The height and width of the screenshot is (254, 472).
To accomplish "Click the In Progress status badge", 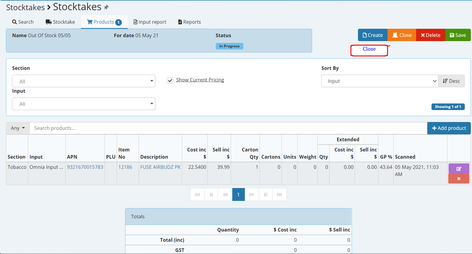I will click(x=230, y=46).
